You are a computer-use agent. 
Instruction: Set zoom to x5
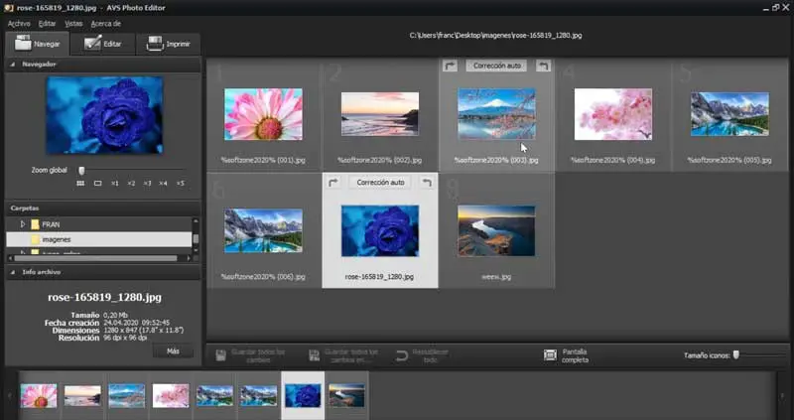pos(181,184)
